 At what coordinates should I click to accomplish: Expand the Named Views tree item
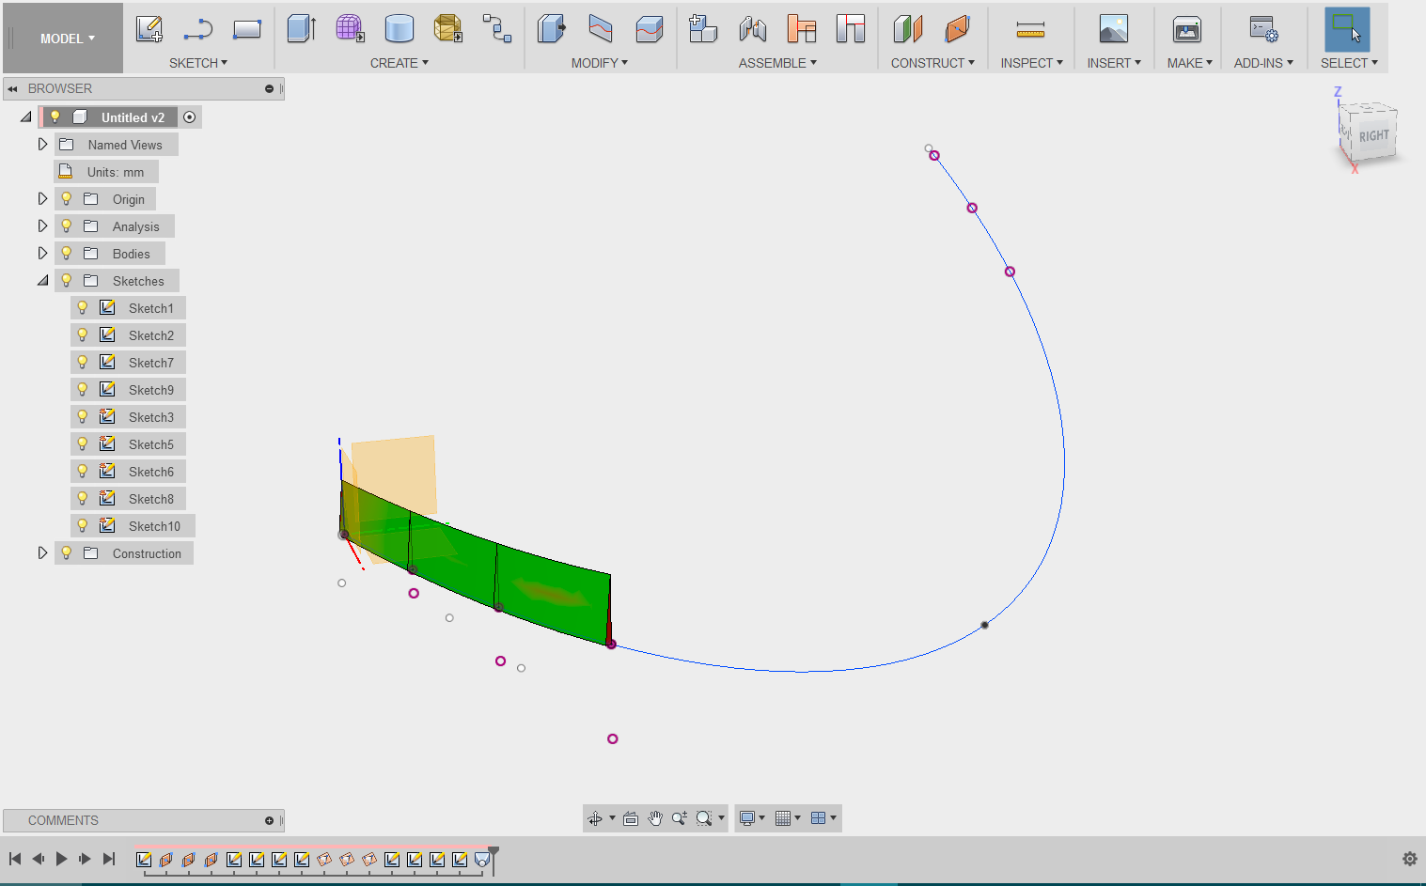coord(42,144)
